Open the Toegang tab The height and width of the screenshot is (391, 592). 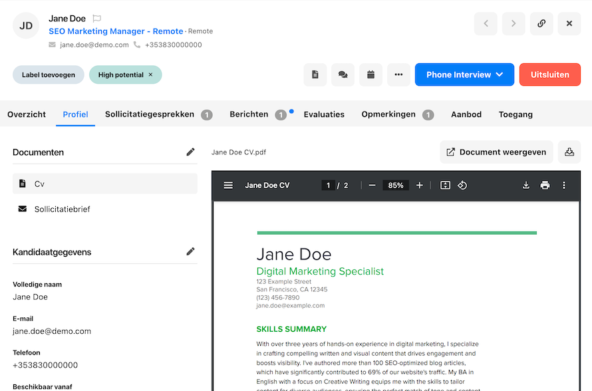(x=516, y=114)
